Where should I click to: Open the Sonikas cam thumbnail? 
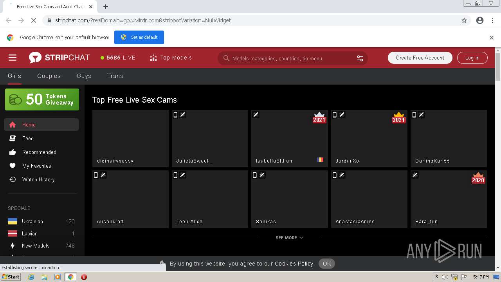click(290, 199)
